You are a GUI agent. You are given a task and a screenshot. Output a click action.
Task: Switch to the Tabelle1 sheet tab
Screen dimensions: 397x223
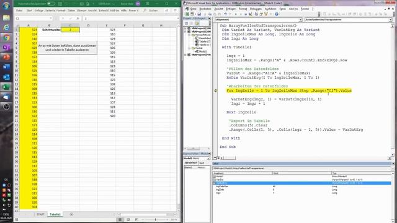click(55, 214)
